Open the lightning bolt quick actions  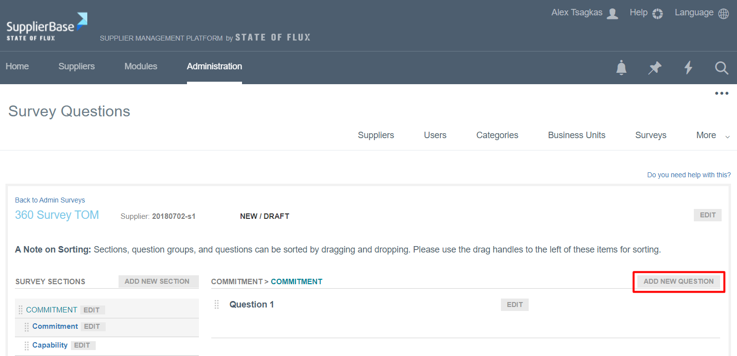pos(688,68)
